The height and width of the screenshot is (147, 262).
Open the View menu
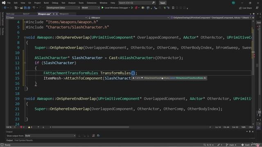pyautogui.click(x=23, y=3)
